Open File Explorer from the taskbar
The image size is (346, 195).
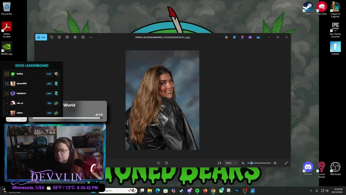click(150, 191)
